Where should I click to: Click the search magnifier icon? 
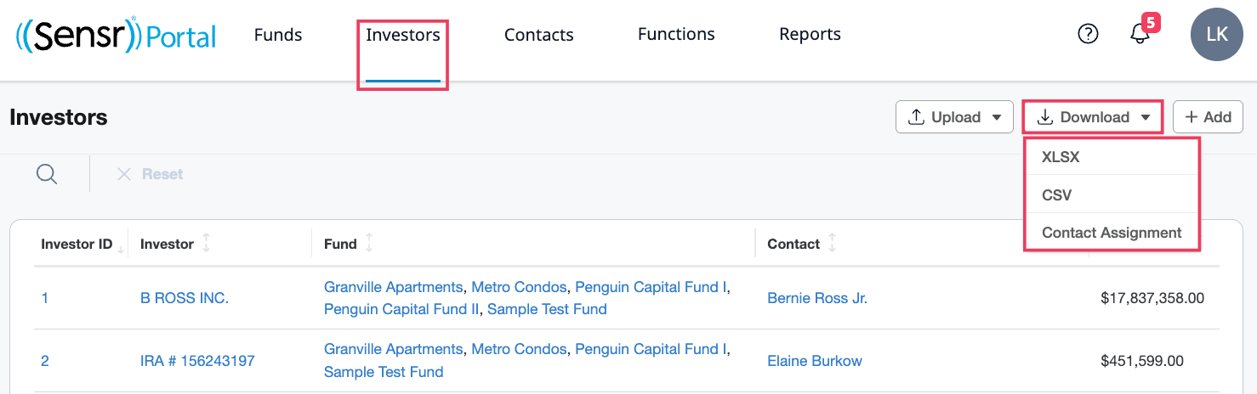tap(47, 174)
